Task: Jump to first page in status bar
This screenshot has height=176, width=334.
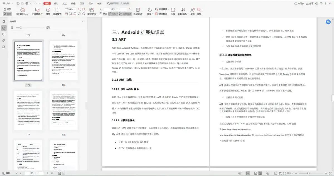Action: (x=16, y=173)
